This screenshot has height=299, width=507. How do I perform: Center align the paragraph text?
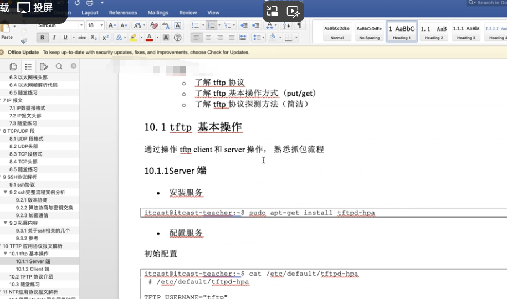[208, 38]
